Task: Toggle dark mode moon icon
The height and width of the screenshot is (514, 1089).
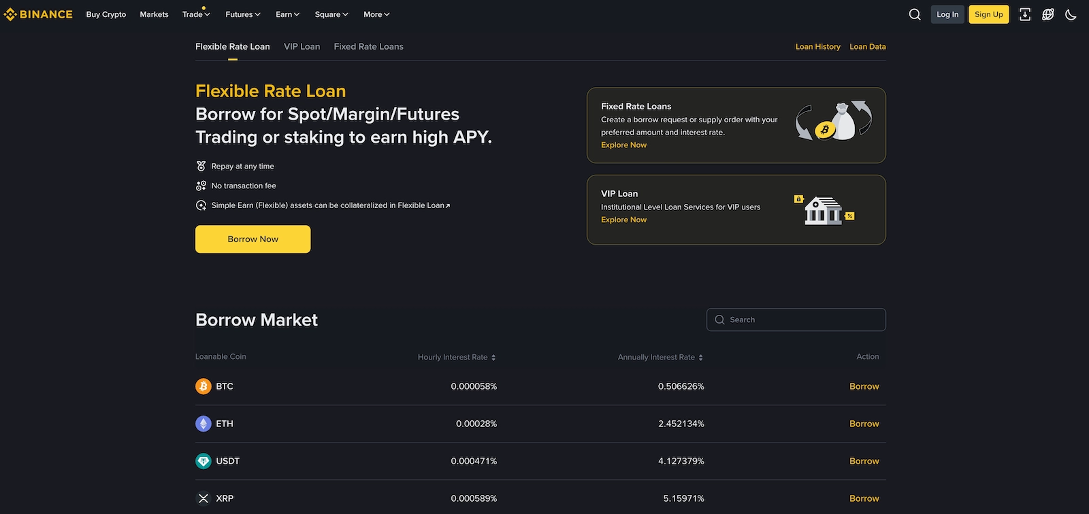Action: [1071, 14]
